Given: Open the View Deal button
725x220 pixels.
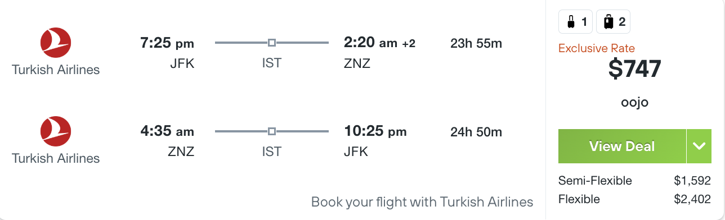Looking at the screenshot, I should tap(622, 146).
